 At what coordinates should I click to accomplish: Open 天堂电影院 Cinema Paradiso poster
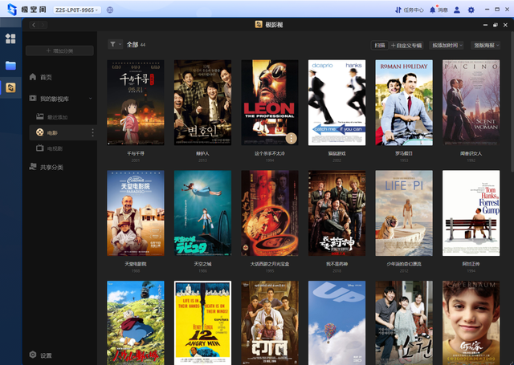tap(136, 213)
